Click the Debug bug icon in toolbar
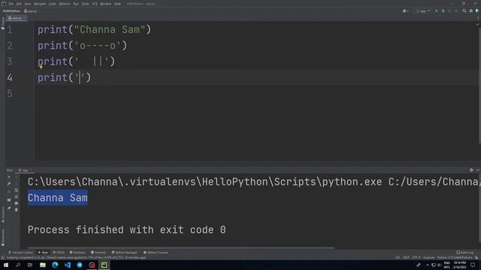 443,10
